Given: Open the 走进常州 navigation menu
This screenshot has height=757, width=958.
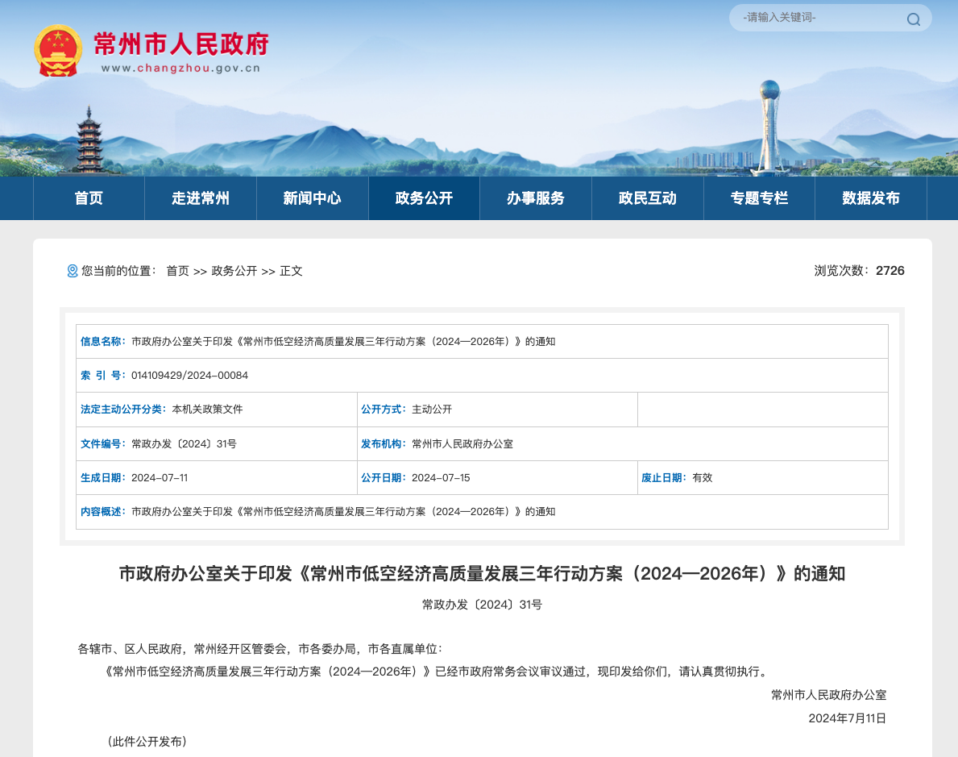Looking at the screenshot, I should [201, 198].
